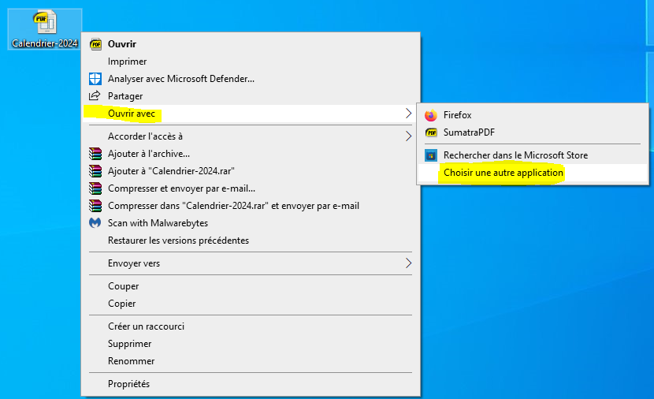Screen dimensions: 654x399
Task: Click the SumatraPDF icon beside Ouvrir
Action: [95, 44]
